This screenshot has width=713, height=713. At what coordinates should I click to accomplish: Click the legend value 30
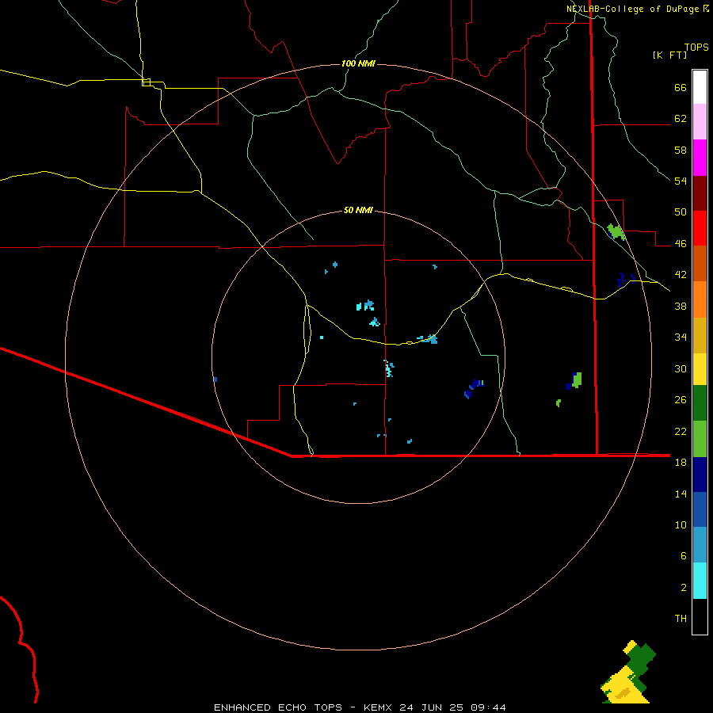coord(681,368)
